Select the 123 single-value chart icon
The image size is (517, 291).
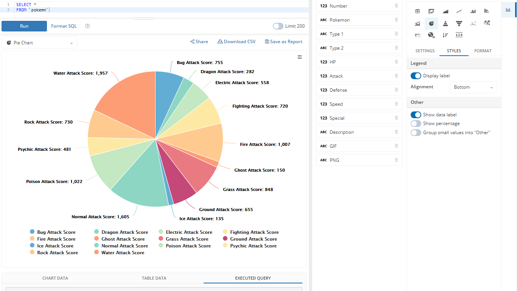(x=459, y=35)
